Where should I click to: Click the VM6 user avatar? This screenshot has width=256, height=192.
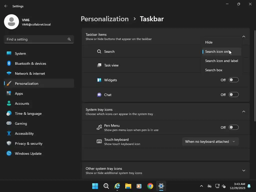pyautogui.click(x=11, y=22)
